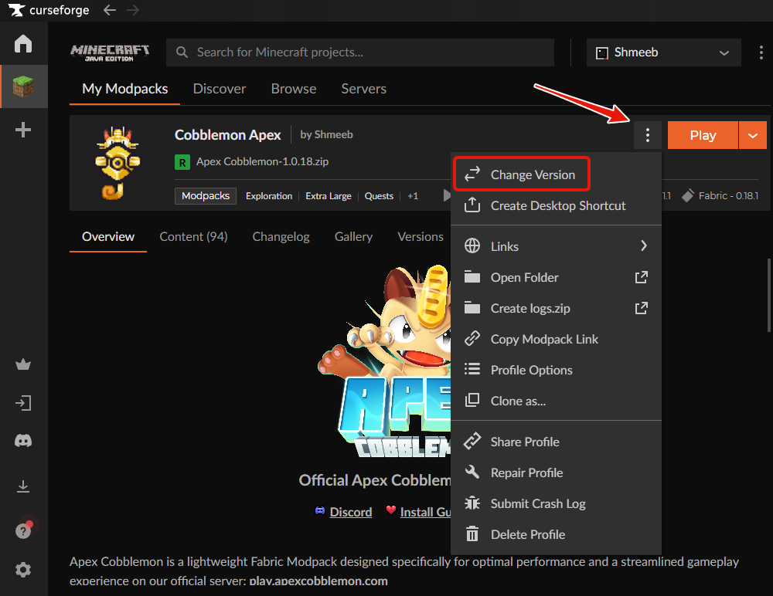The image size is (773, 596).
Task: Select Share Profile
Action: click(x=556, y=442)
